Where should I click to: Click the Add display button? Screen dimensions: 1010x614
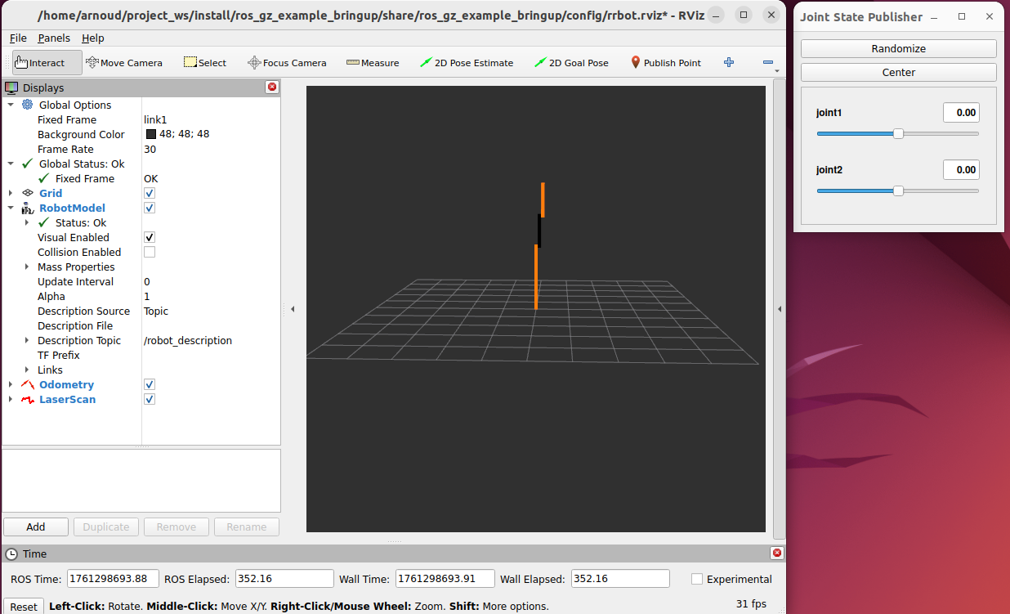36,527
